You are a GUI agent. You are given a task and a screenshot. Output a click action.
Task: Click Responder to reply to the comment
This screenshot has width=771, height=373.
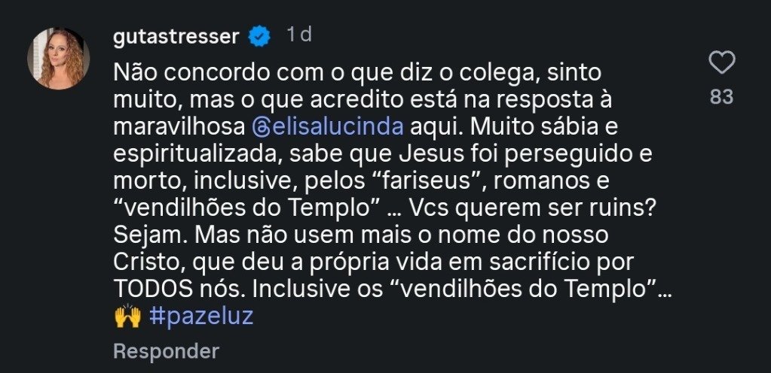[x=167, y=350]
